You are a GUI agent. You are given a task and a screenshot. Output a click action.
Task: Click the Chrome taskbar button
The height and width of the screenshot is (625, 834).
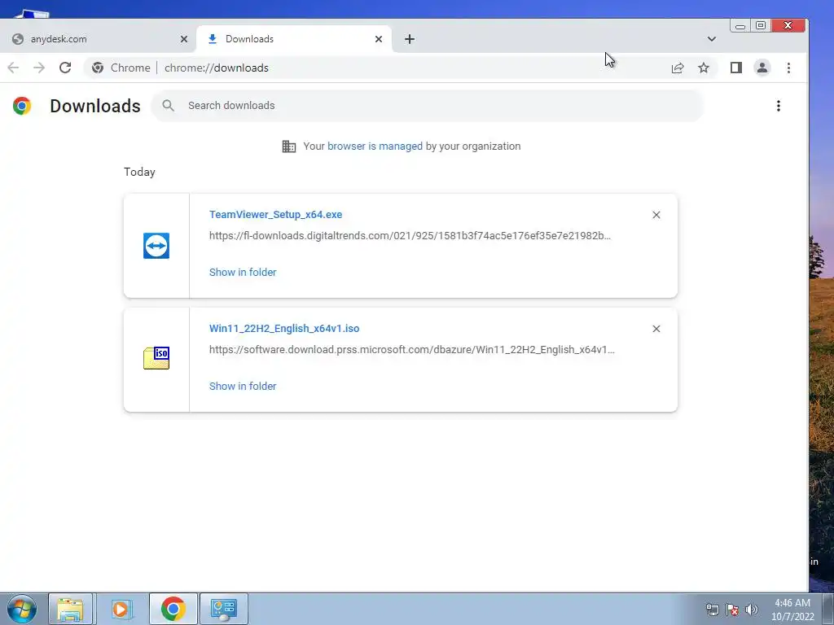tap(173, 609)
